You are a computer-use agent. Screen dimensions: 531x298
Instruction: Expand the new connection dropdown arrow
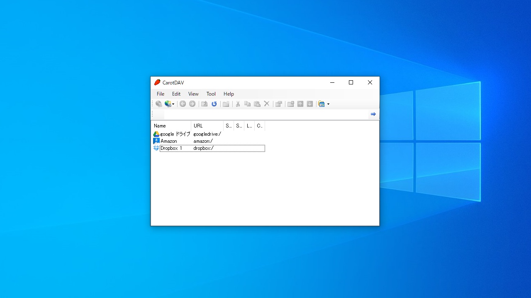tap(173, 104)
